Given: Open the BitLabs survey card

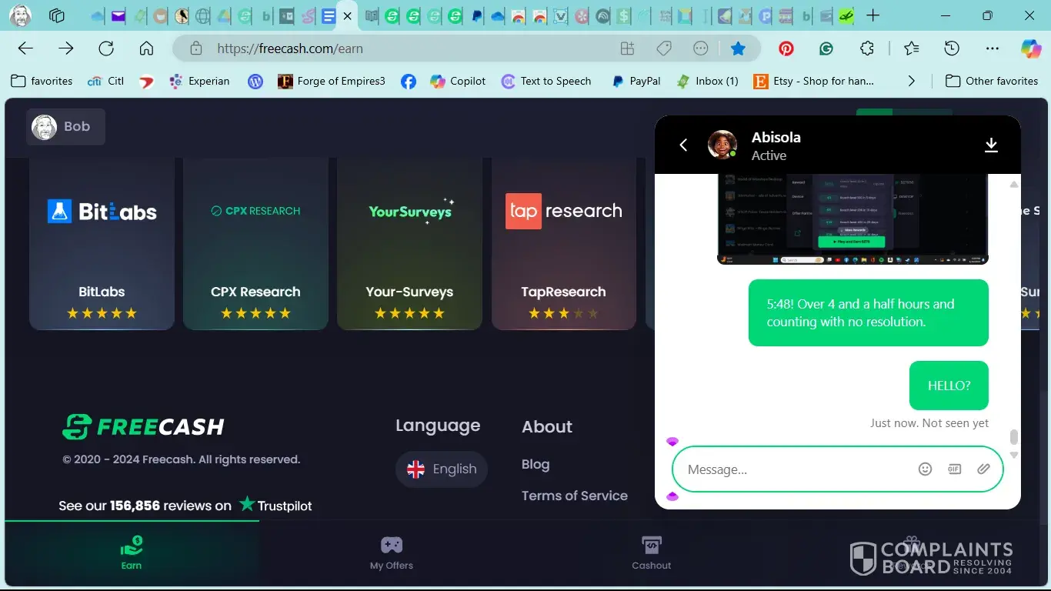Looking at the screenshot, I should click(x=102, y=243).
